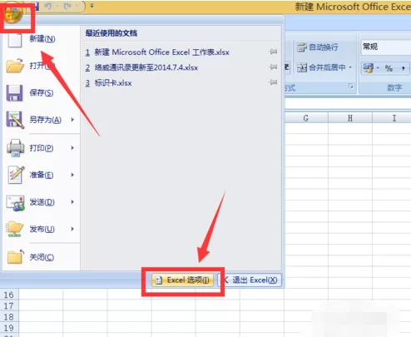Expand the 另存为(A) submenu arrow
Viewport: 411px width, 337px height.
pos(72,120)
